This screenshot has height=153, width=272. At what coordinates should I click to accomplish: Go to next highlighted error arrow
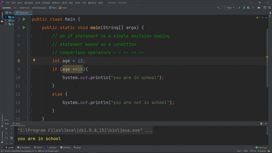point(266,17)
